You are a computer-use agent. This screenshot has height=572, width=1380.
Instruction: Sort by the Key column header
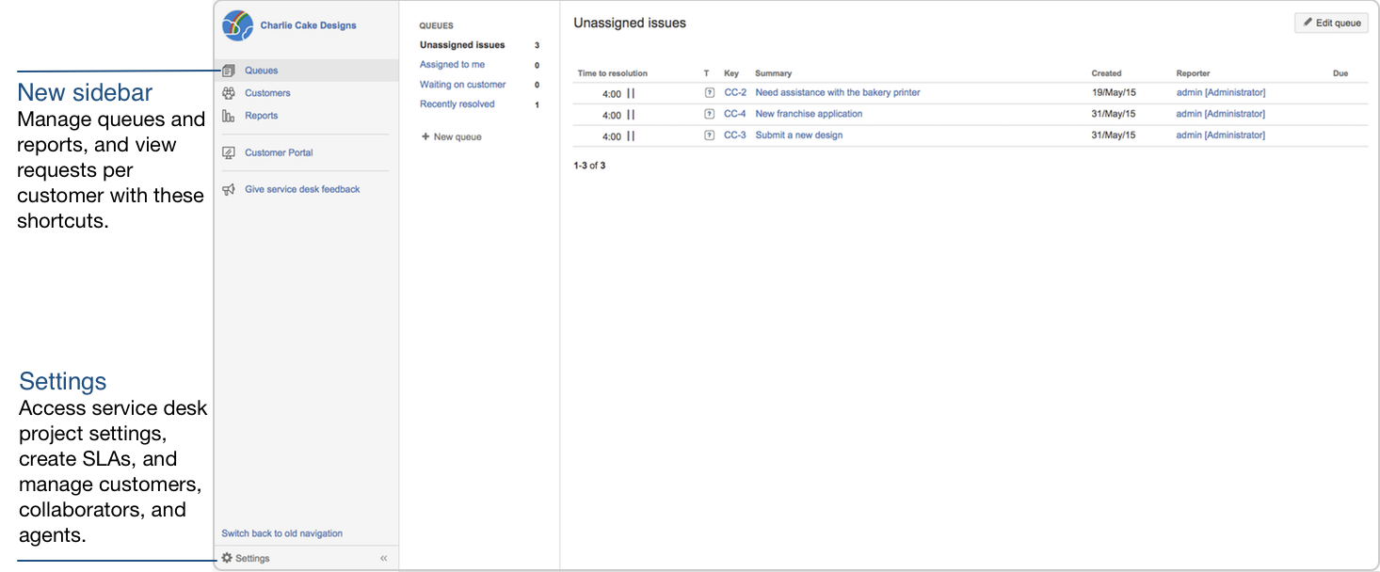[x=731, y=73]
